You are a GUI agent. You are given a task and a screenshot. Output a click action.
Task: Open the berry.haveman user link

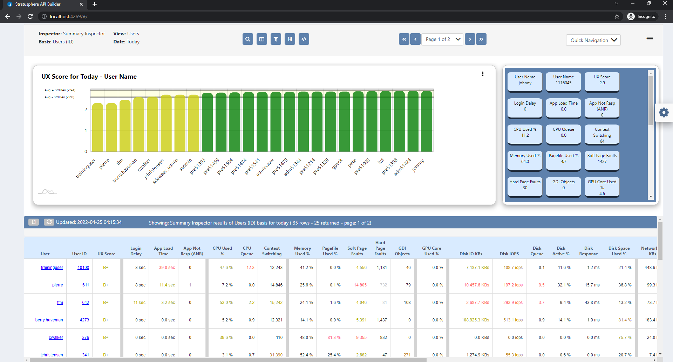pos(49,320)
